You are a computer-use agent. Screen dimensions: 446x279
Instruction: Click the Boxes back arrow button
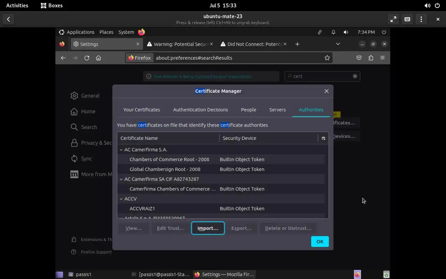[x=8, y=19]
